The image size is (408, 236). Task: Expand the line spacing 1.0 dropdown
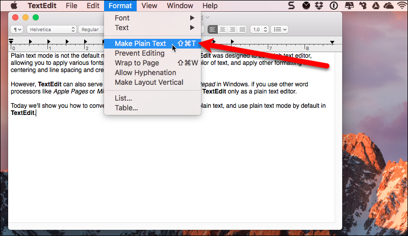point(259,30)
